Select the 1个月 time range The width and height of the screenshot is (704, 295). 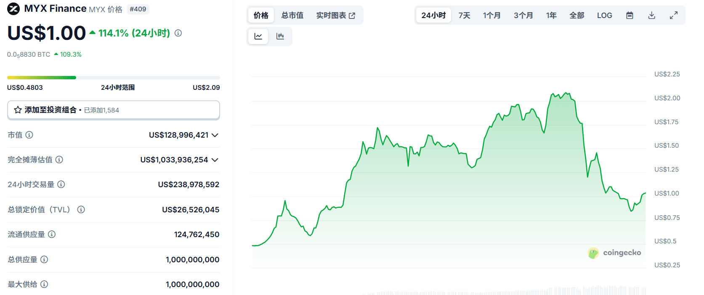[x=491, y=16]
